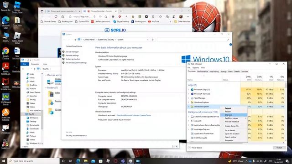Open Device Manager in System window

pyautogui.click(x=72, y=51)
